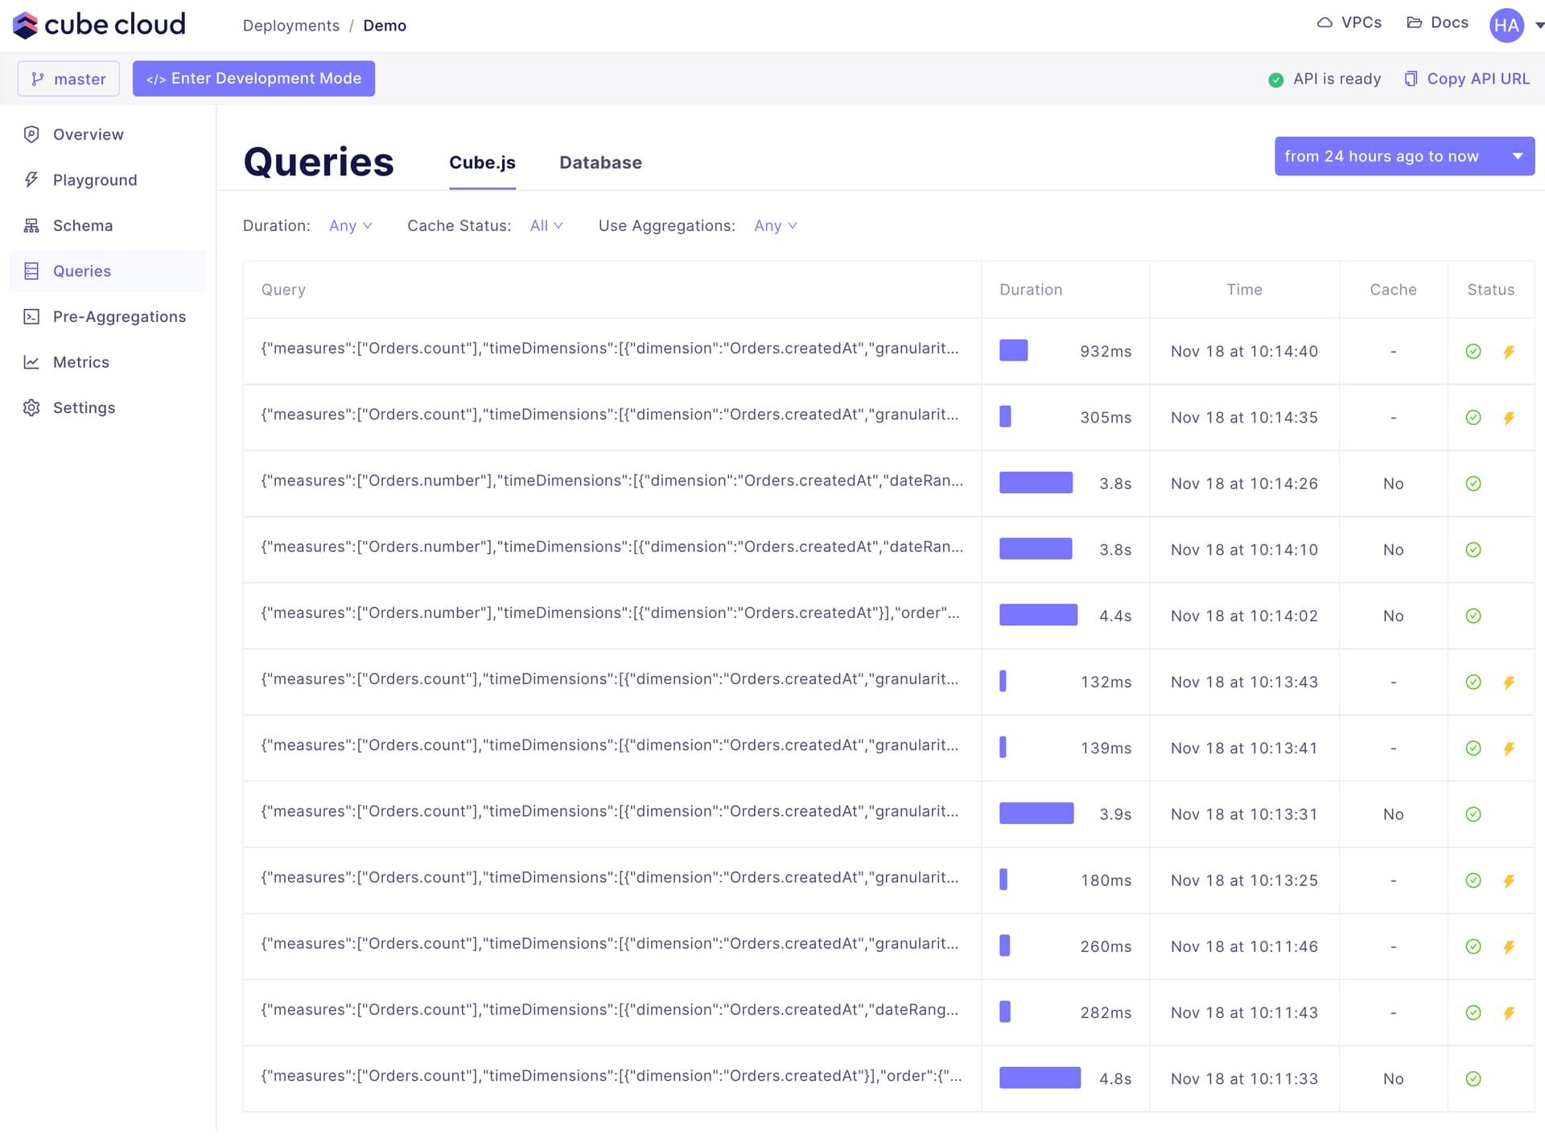Click the VPCs cloud icon
The image size is (1545, 1146).
click(x=1325, y=23)
